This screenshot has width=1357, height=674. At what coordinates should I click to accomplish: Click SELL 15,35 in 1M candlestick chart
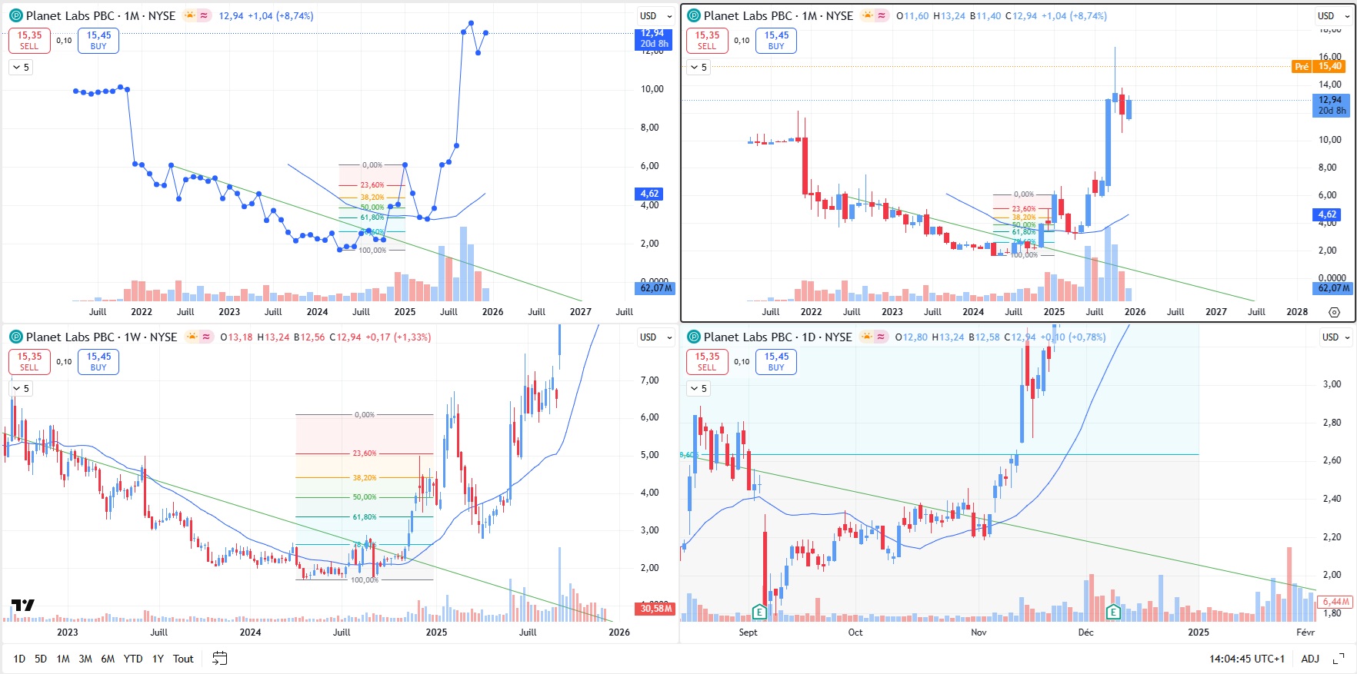pos(707,41)
